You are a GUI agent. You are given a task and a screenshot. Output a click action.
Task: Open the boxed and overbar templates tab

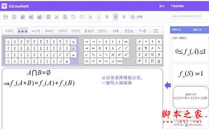coord(129,31)
